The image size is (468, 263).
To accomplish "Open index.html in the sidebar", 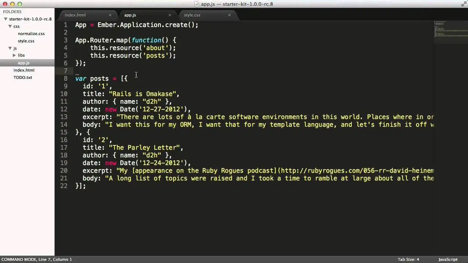I will coord(24,70).
